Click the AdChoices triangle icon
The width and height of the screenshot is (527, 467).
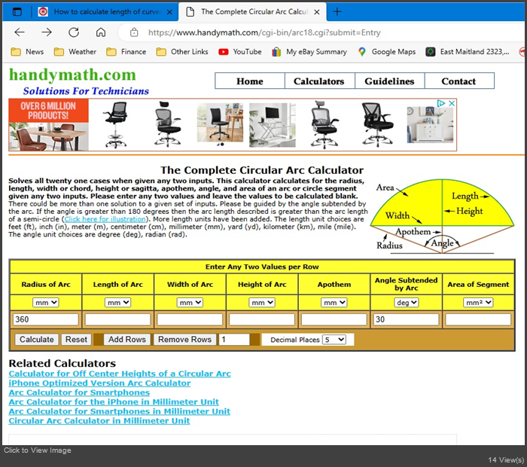tap(441, 103)
